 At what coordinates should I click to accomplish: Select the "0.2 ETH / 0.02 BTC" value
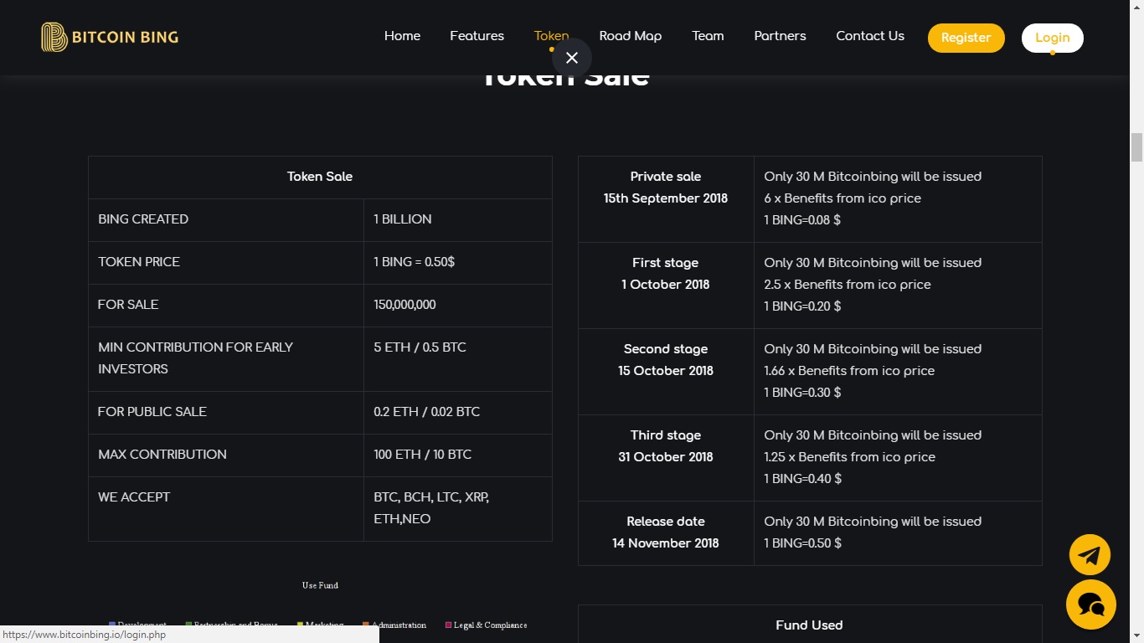pos(427,412)
